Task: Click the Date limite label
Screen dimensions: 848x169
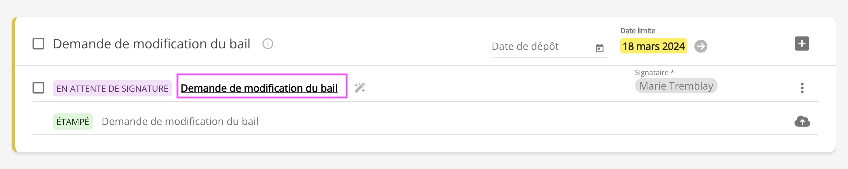Action: tap(638, 31)
